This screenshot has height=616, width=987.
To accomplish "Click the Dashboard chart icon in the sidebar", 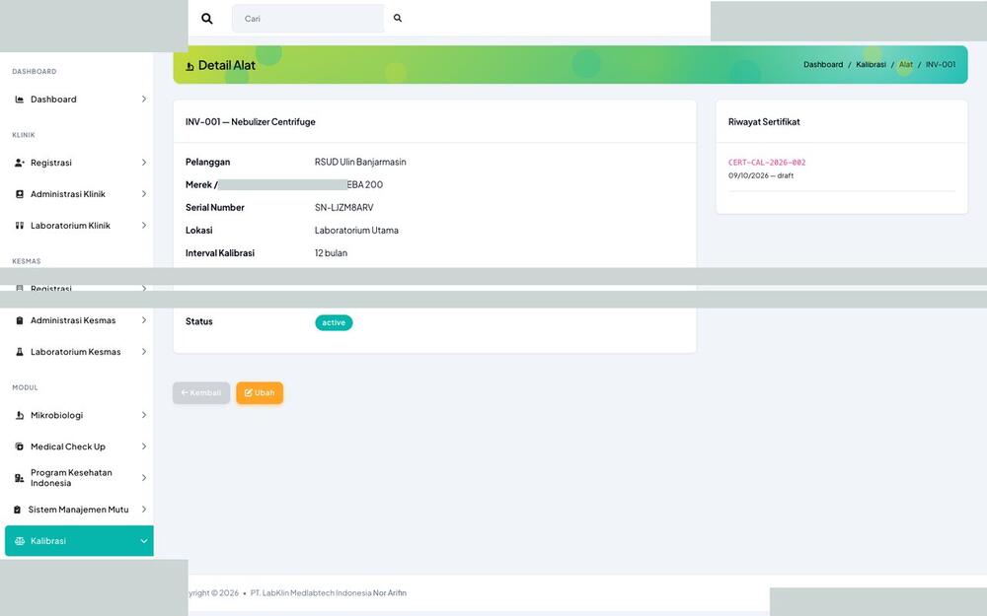I will pos(20,100).
